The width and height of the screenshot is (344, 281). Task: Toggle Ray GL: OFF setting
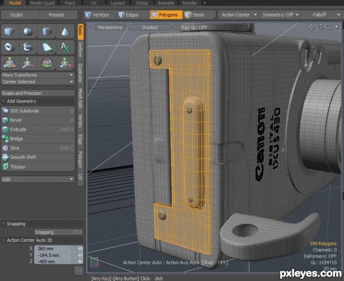[x=194, y=28]
